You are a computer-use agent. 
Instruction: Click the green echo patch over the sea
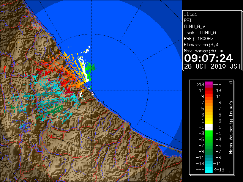click(91, 68)
